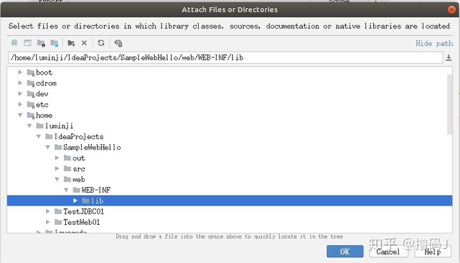460x263 pixels.
Task: Expand the out folder
Action: (57, 158)
